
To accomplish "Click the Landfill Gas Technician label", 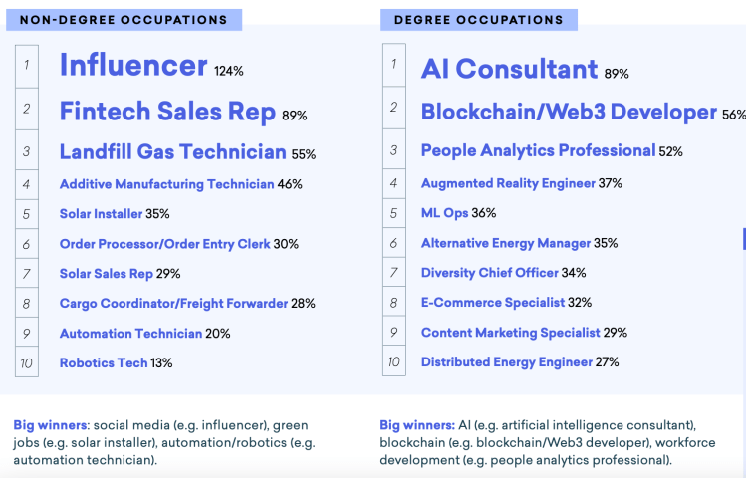I will (172, 152).
